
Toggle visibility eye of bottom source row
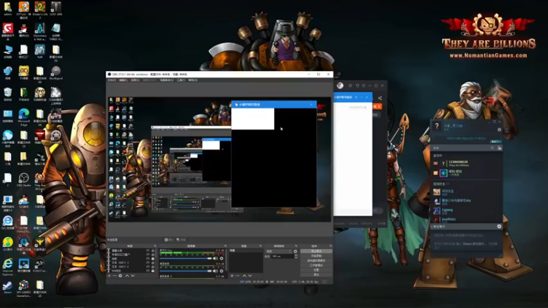148,270
